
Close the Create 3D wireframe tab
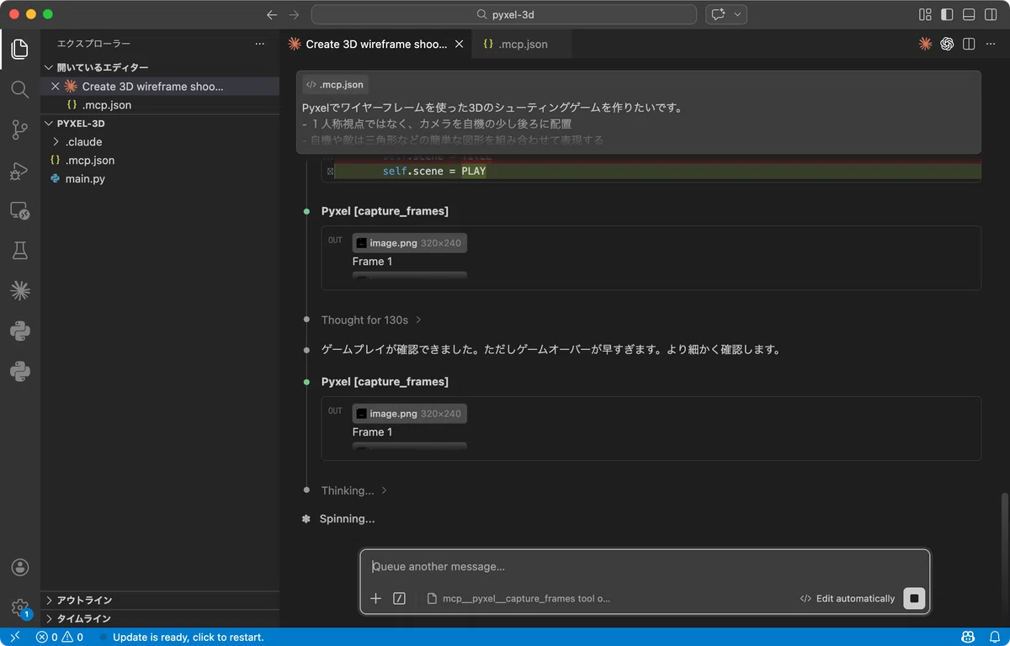[x=459, y=44]
